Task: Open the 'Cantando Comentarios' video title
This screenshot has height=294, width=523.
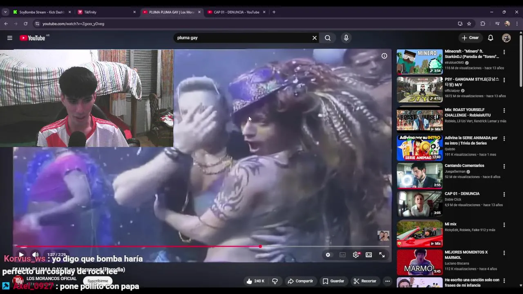Action: [x=464, y=166]
